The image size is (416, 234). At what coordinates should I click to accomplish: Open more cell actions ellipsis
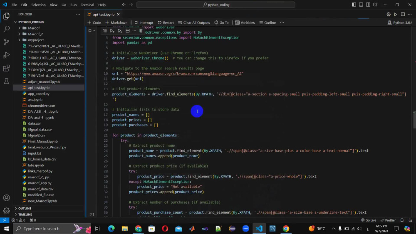[134, 31]
